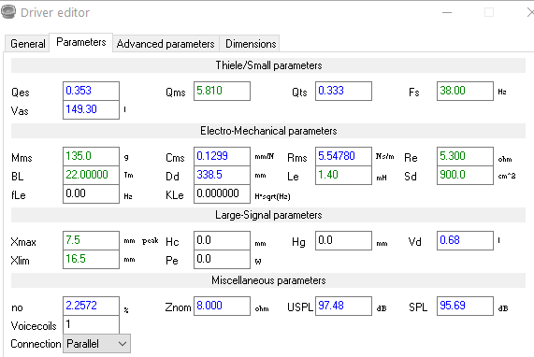Image resolution: width=534 pixels, height=357 pixels.
Task: Select the Xmax field showing 7.5
Action: click(x=92, y=240)
